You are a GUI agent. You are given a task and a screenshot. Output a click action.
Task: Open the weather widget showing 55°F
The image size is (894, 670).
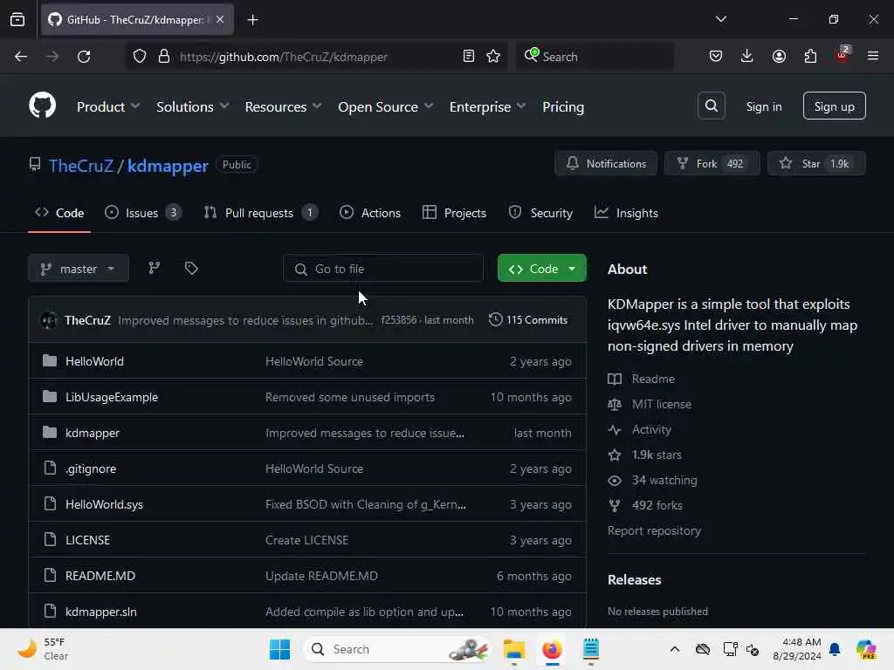tap(43, 649)
